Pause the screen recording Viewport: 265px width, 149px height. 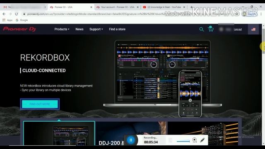click(x=131, y=140)
